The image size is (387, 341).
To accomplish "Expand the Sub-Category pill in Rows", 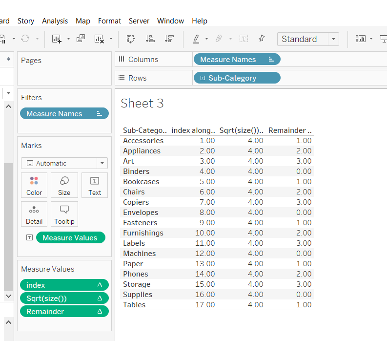I will tap(203, 78).
